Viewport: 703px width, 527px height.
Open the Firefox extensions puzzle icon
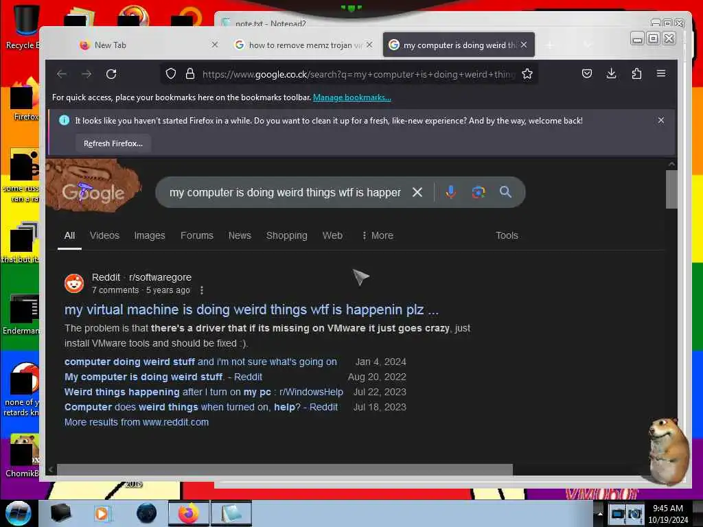click(636, 74)
